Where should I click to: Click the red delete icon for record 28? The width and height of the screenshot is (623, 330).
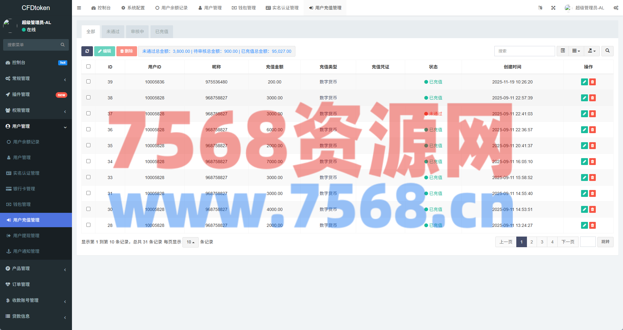pyautogui.click(x=592, y=225)
